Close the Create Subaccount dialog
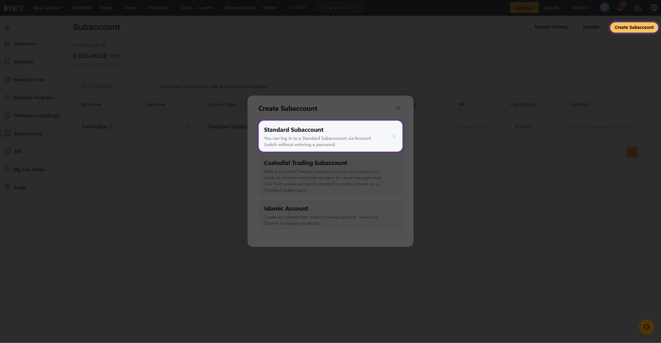This screenshot has height=343, width=661. point(398,108)
